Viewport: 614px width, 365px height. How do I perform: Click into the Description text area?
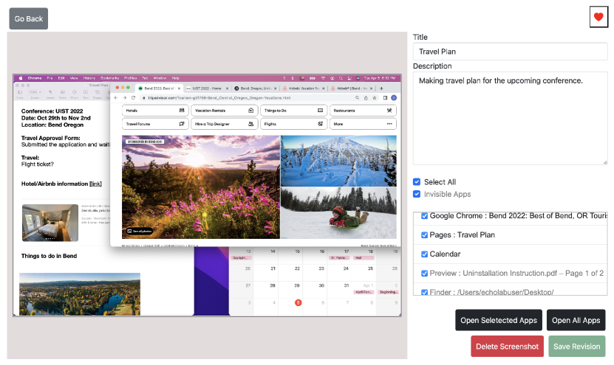[510, 118]
